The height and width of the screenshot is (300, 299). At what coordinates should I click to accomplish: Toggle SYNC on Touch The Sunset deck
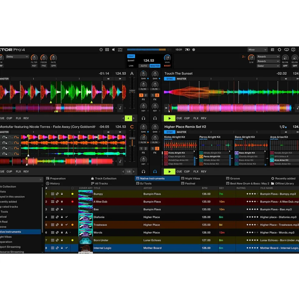coord(170,79)
